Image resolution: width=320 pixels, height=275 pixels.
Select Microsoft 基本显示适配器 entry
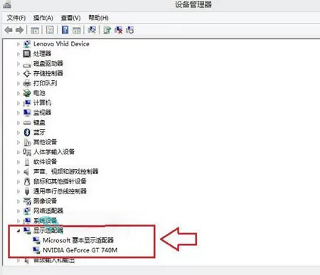(78, 240)
